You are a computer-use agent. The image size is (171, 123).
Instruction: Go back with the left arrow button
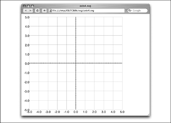(x=26, y=11)
